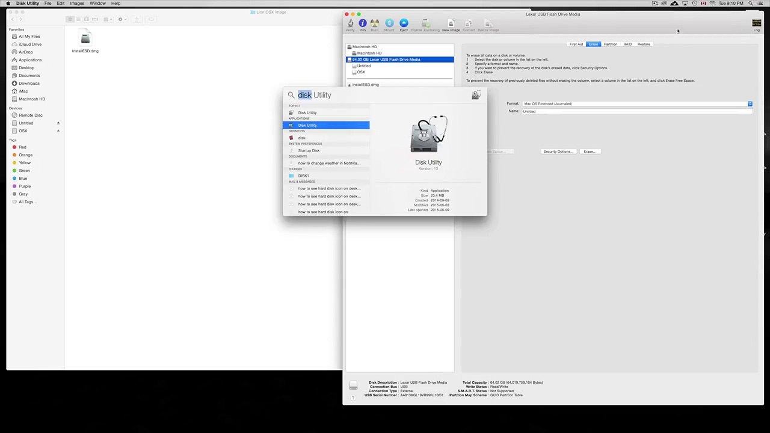Open the Log from the toolbar

click(x=757, y=25)
